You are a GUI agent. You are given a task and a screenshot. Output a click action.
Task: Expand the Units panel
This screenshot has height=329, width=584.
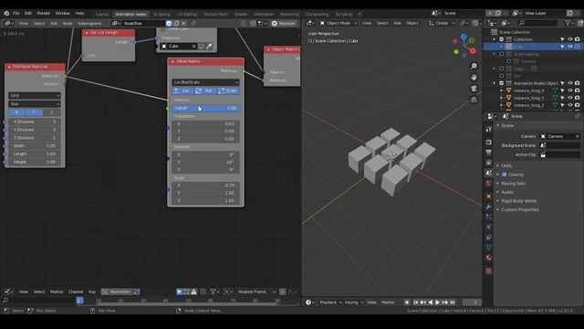(x=506, y=165)
